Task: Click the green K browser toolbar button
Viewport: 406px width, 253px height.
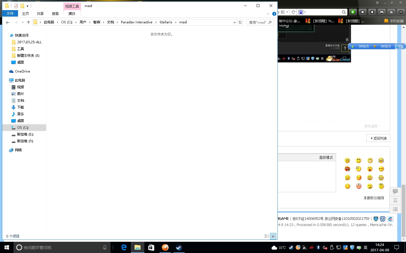Action: (353, 12)
